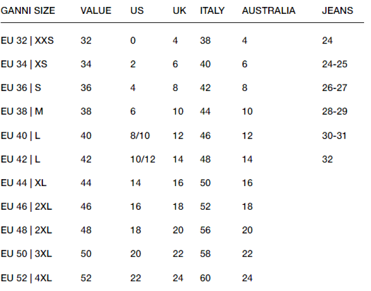Screen dimensions: 371x291
Task: Select the EU 38 | M row label
Action: click(x=22, y=112)
